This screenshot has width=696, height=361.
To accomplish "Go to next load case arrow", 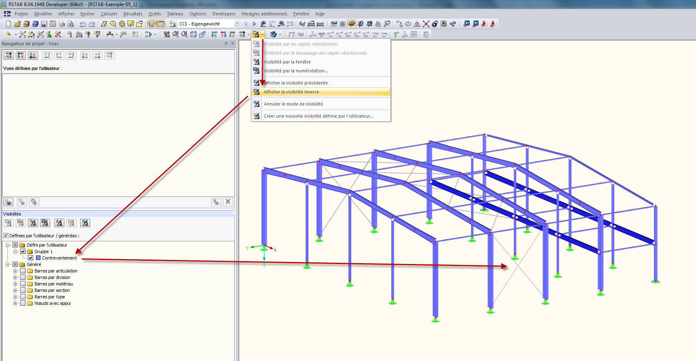I will click(254, 24).
